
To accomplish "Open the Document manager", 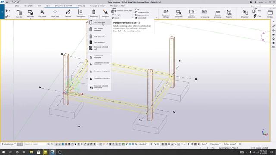I will click(x=166, y=14).
